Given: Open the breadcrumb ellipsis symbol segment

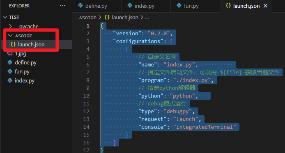Looking at the screenshot, I should click(x=147, y=18).
